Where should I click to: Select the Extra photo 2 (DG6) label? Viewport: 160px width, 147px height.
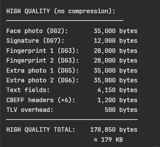[42, 80]
